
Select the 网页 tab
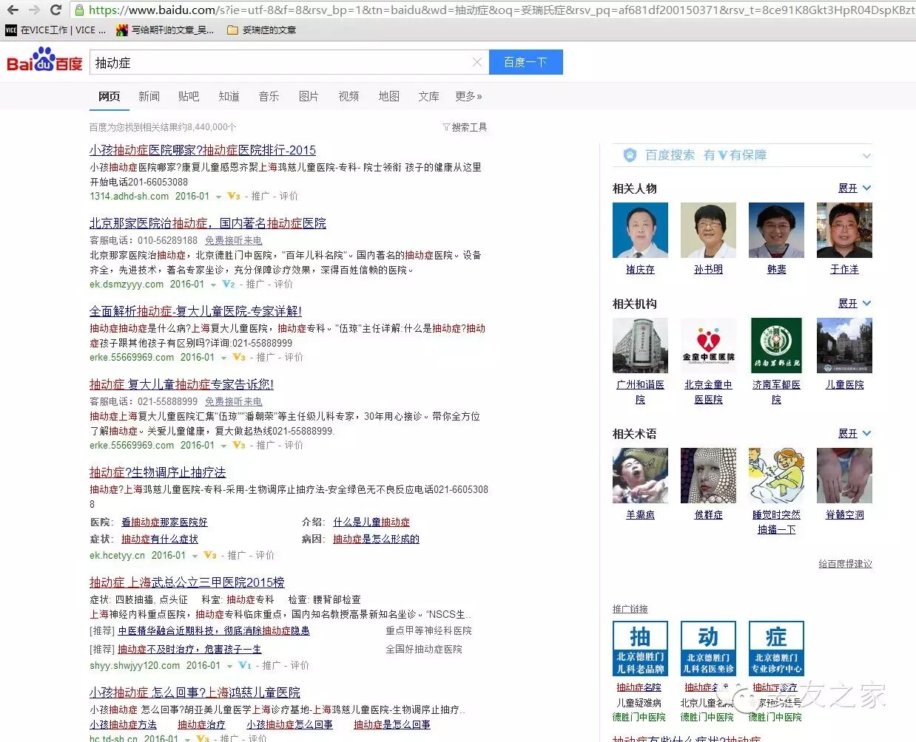[110, 96]
